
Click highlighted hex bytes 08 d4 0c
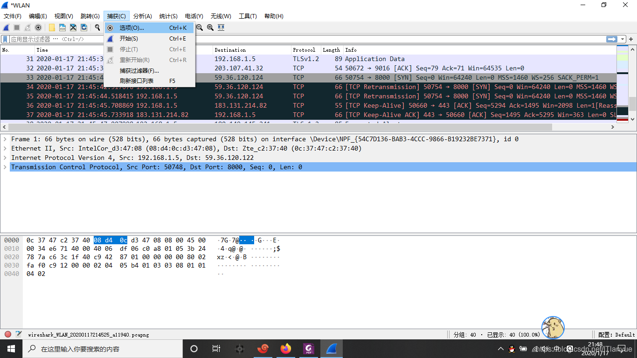[x=111, y=240]
